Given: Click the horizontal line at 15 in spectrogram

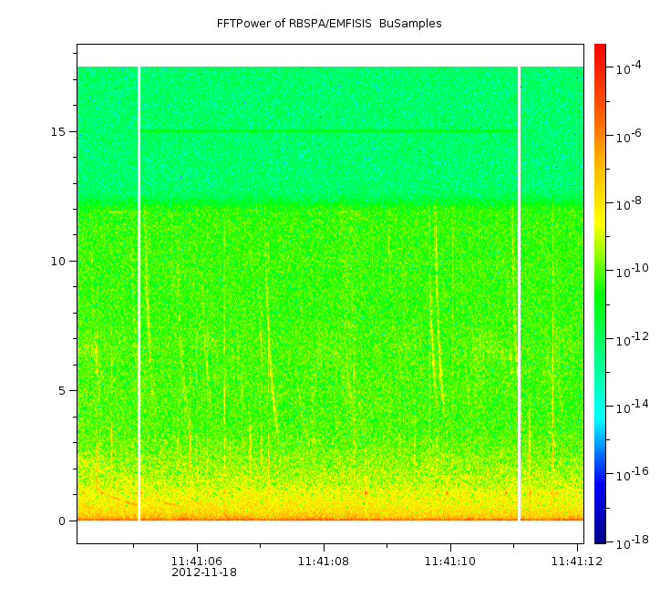Looking at the screenshot, I should pos(329,131).
